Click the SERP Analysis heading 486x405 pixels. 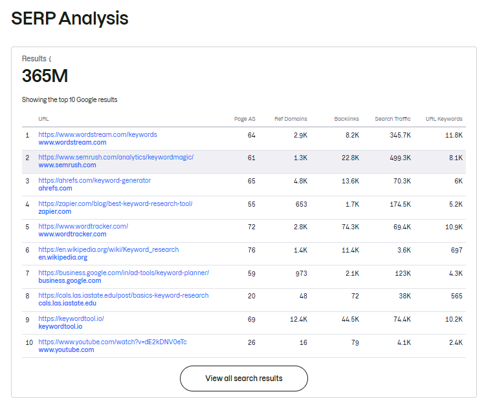tap(70, 18)
